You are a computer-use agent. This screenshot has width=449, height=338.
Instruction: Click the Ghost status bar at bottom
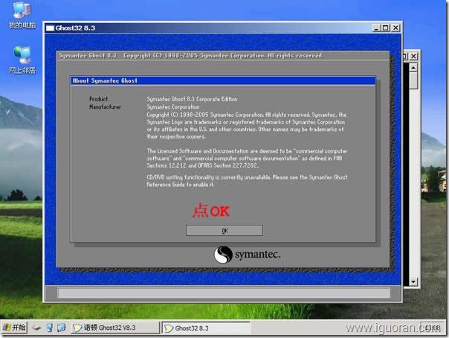(223, 293)
